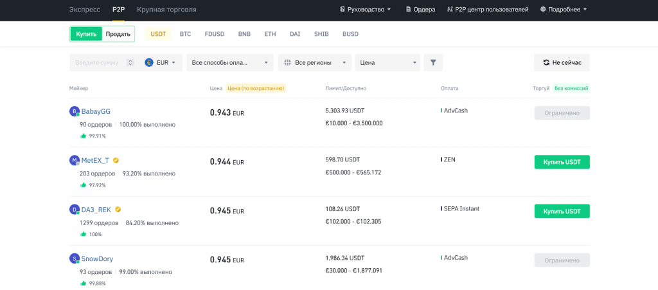Click the filter funnel icon

pos(433,62)
